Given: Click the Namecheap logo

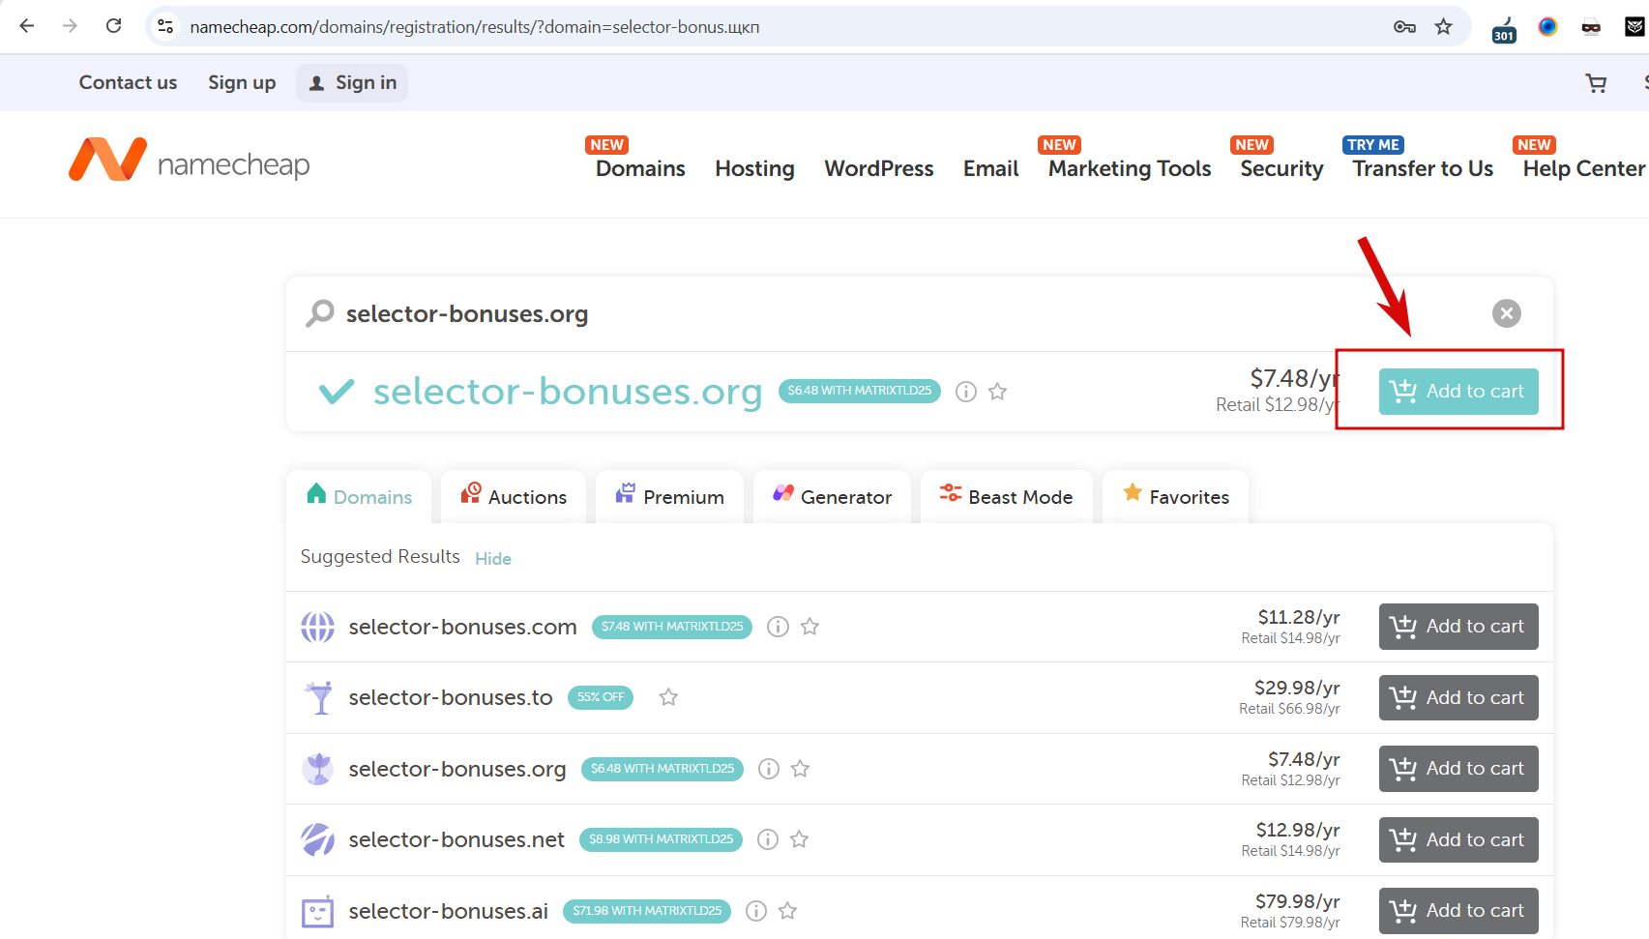Looking at the screenshot, I should click(190, 160).
